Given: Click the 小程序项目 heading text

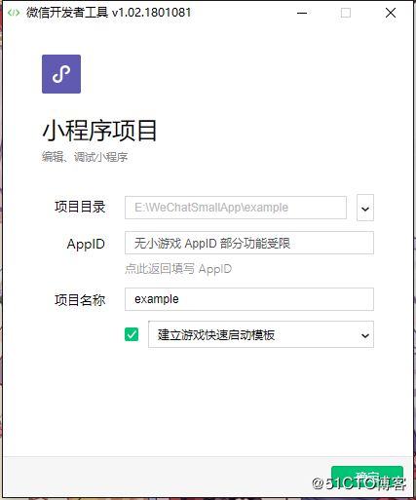Looking at the screenshot, I should click(x=99, y=131).
